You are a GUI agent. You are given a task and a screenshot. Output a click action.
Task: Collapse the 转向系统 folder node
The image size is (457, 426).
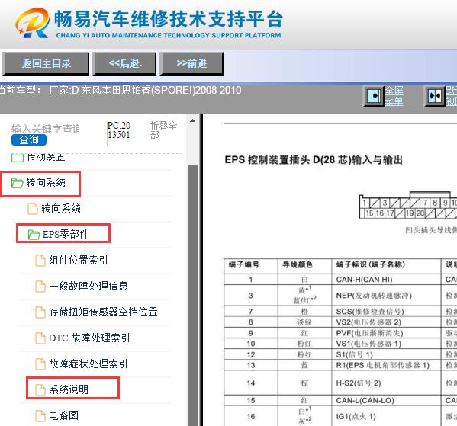coord(46,183)
